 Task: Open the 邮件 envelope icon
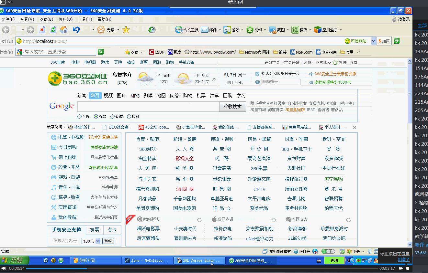[204, 30]
